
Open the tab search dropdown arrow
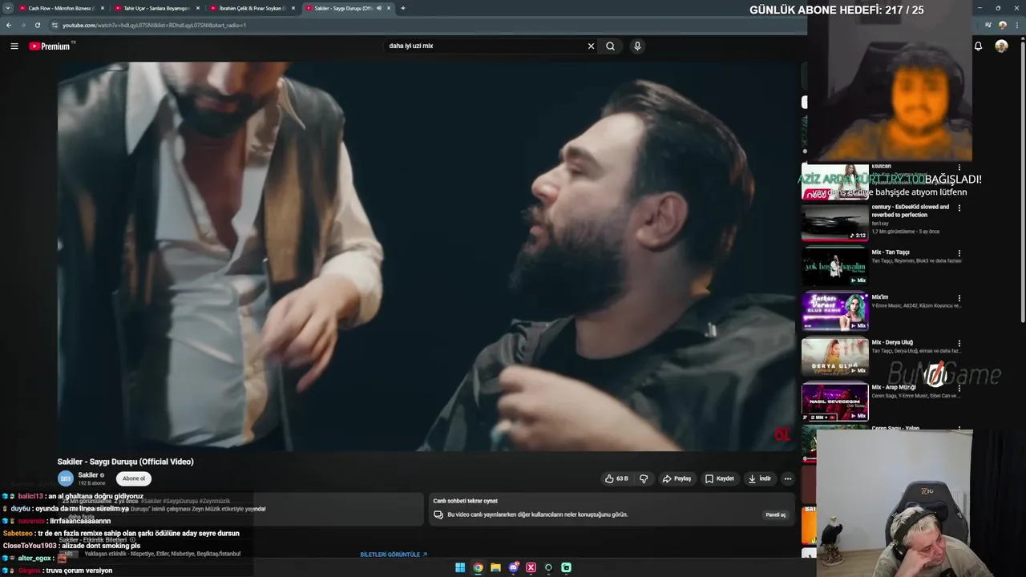pyautogui.click(x=9, y=8)
